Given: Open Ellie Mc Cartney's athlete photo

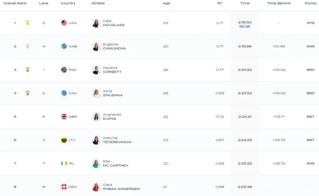Looking at the screenshot, I should 96,163.
